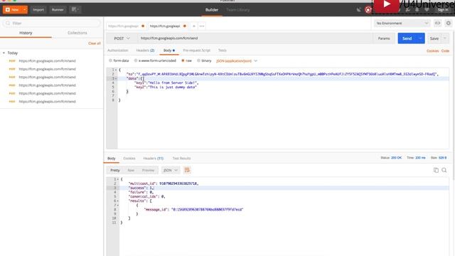Click Clear all in History
The width and height of the screenshot is (455, 256).
(x=95, y=43)
